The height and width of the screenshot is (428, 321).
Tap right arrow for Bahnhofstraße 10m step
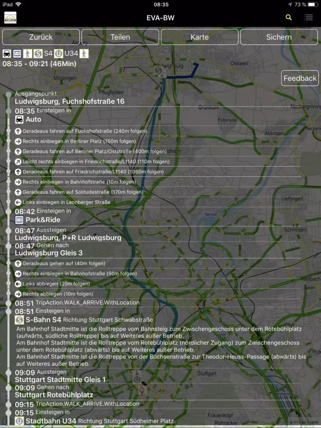pos(18,182)
